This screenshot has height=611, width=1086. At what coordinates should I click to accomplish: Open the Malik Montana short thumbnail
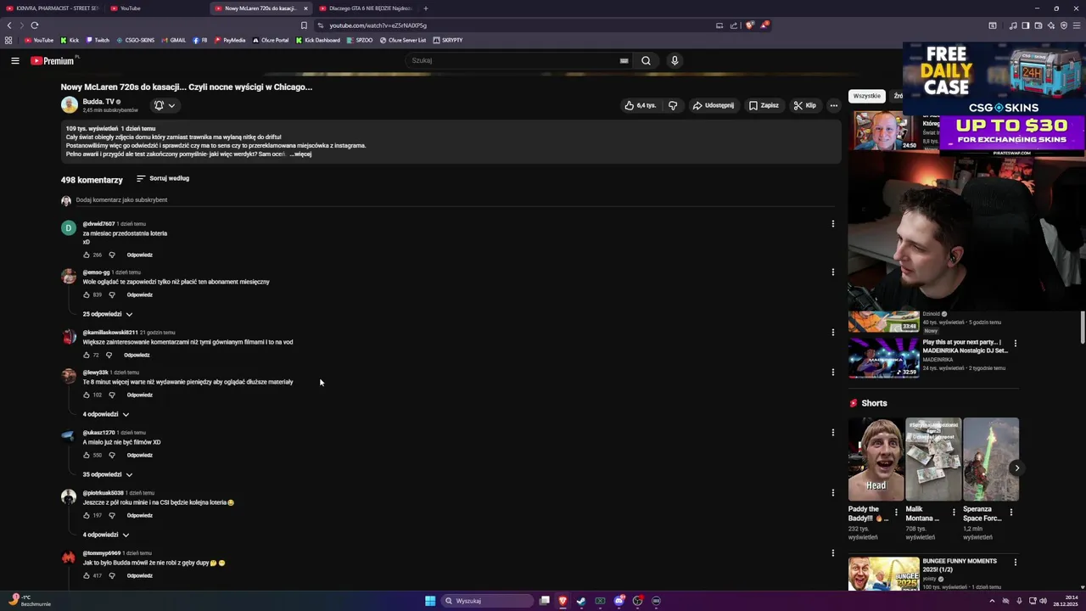(x=933, y=459)
